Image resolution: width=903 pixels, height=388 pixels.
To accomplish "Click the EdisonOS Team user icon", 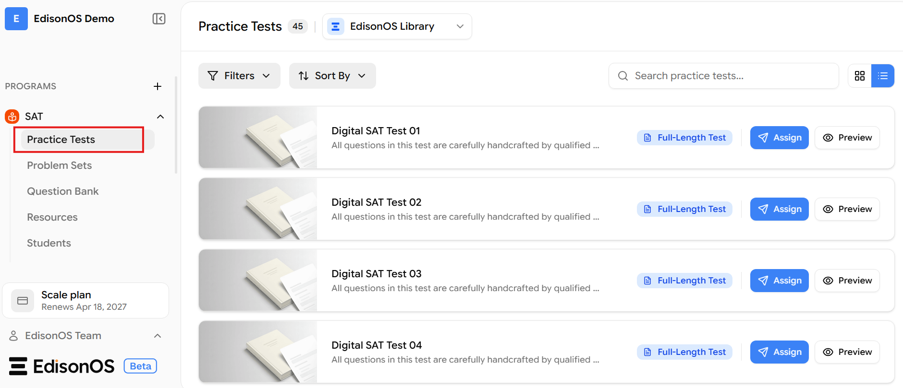I will point(13,336).
